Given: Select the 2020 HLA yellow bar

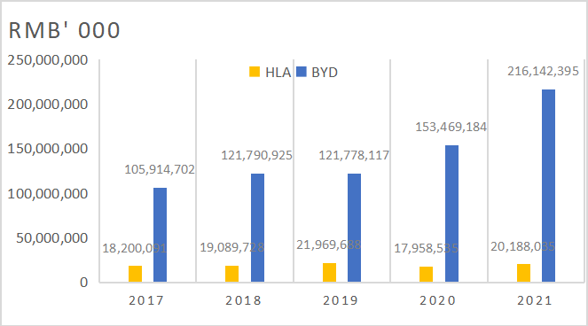Looking at the screenshot, I should pyautogui.click(x=426, y=275).
